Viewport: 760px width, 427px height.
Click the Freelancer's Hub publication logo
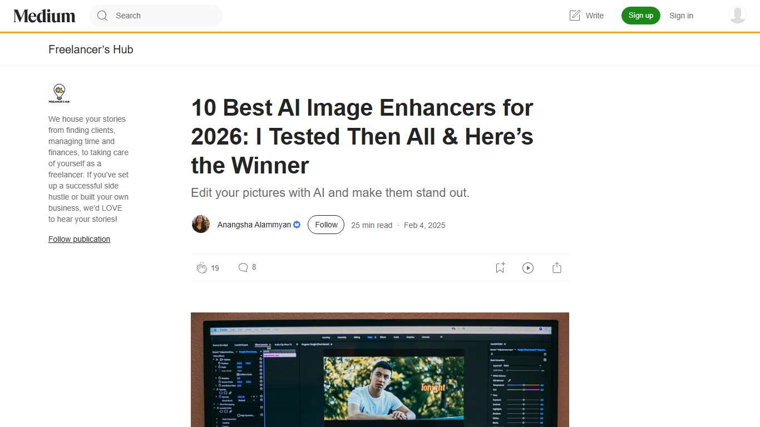[59, 93]
